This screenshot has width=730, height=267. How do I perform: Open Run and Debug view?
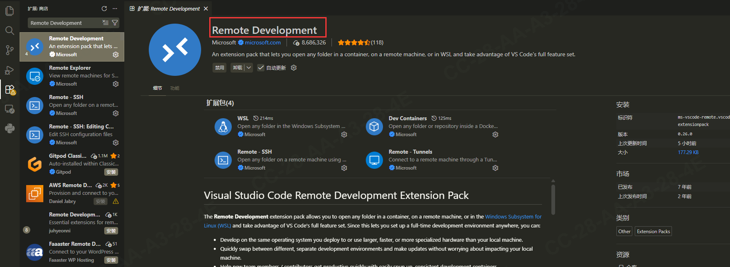(x=9, y=70)
